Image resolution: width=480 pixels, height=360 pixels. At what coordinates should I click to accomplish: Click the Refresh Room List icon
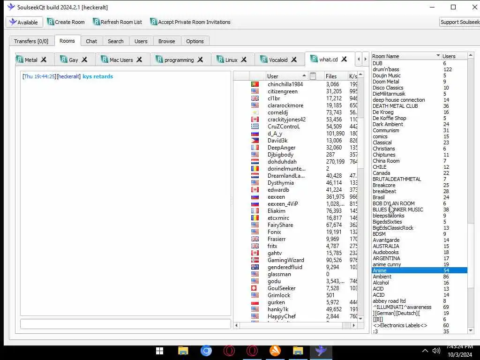tap(96, 22)
